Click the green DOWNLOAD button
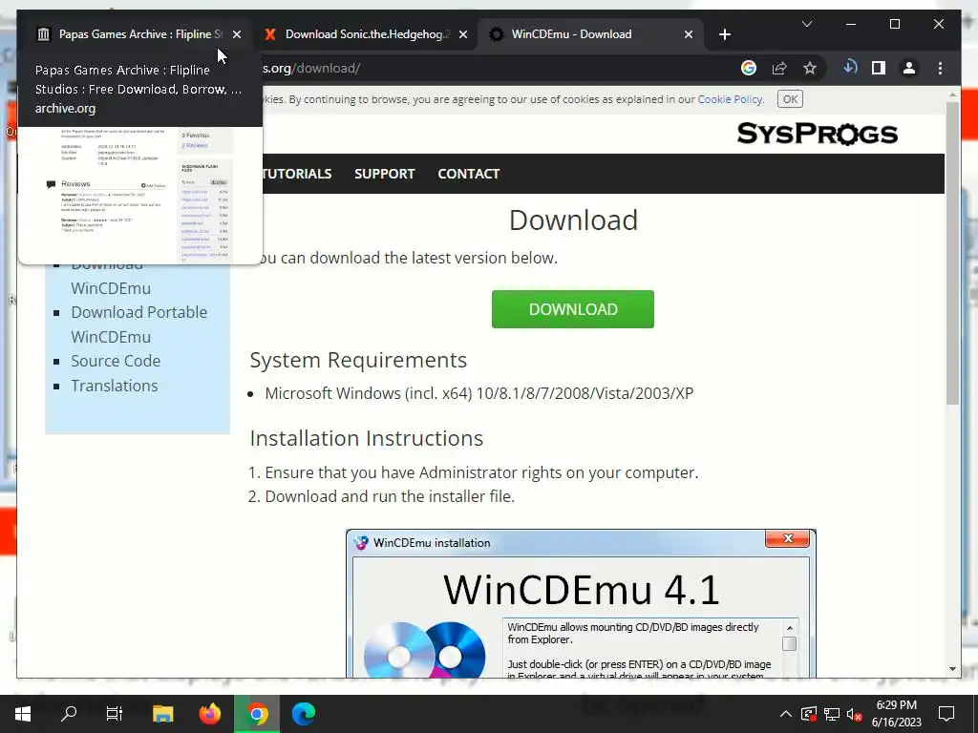This screenshot has width=978, height=733. click(x=573, y=309)
